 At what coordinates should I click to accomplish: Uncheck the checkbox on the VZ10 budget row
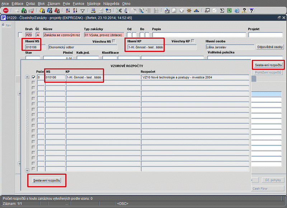click(x=33, y=77)
